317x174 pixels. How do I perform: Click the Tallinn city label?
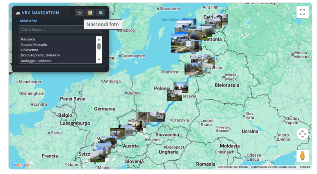click(213, 7)
